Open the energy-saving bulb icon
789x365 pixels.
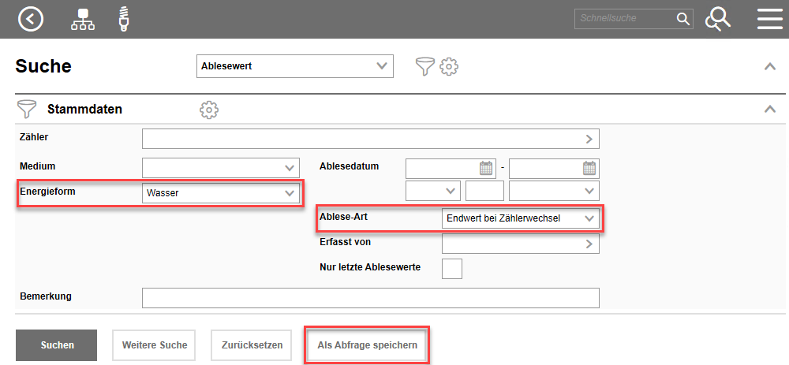click(x=123, y=19)
